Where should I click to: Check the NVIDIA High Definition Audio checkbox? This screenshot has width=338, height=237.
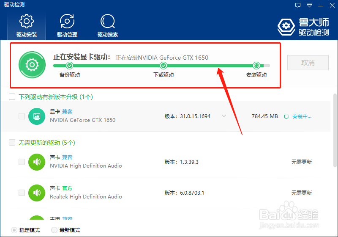pyautogui.click(x=22, y=162)
